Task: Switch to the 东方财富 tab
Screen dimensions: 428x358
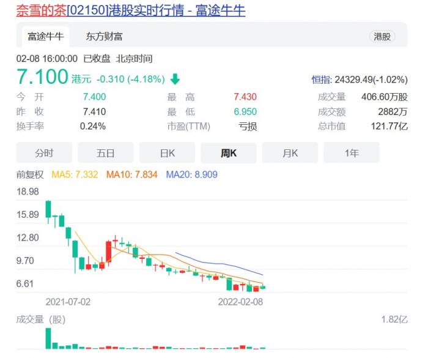Action: click(104, 36)
